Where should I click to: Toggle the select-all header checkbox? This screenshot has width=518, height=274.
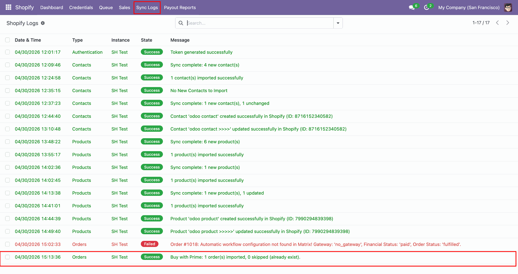point(8,40)
